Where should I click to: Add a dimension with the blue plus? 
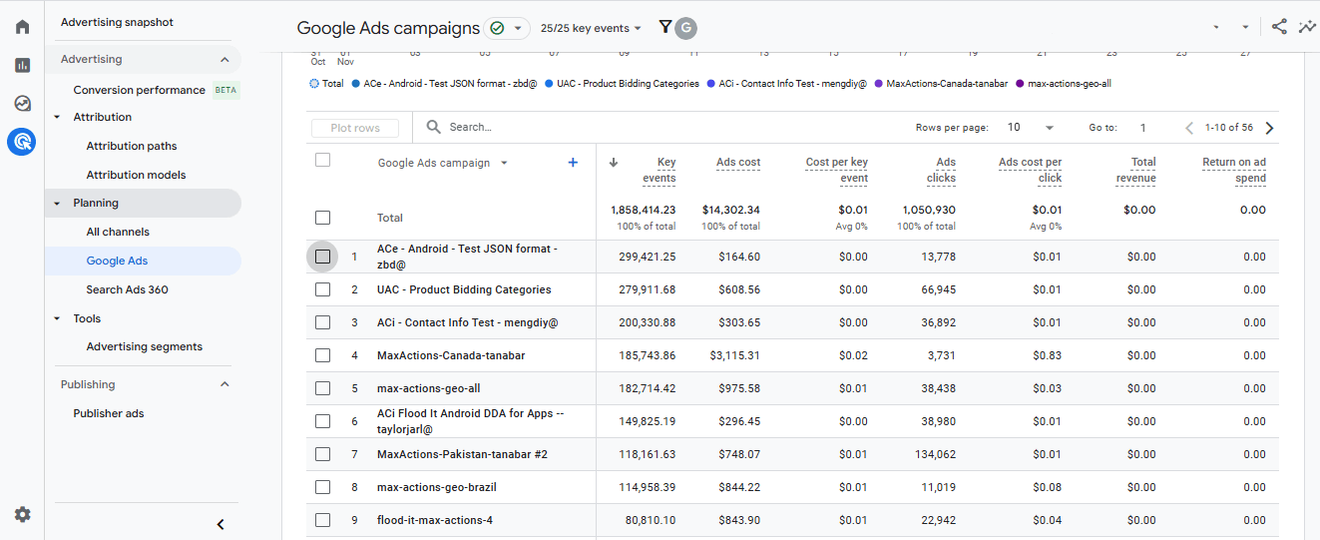pyautogui.click(x=573, y=163)
